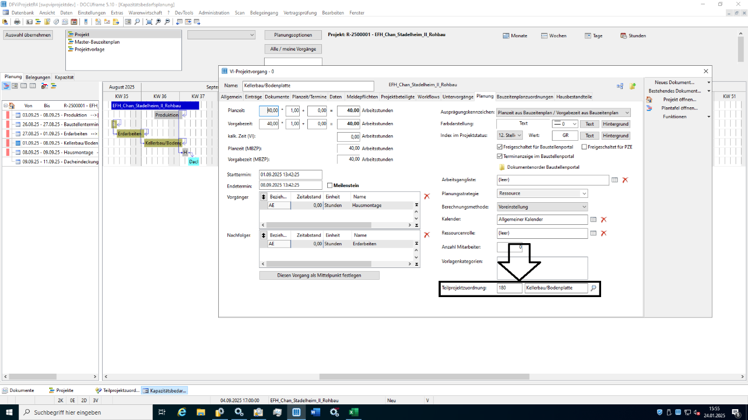The width and height of the screenshot is (748, 420).
Task: Click the Hintergrund button in Farbdarstellung row
Action: point(616,124)
